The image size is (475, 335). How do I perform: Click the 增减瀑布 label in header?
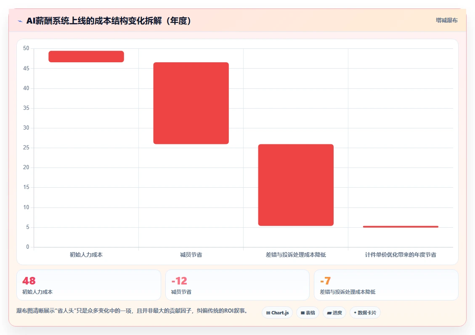[x=446, y=20]
